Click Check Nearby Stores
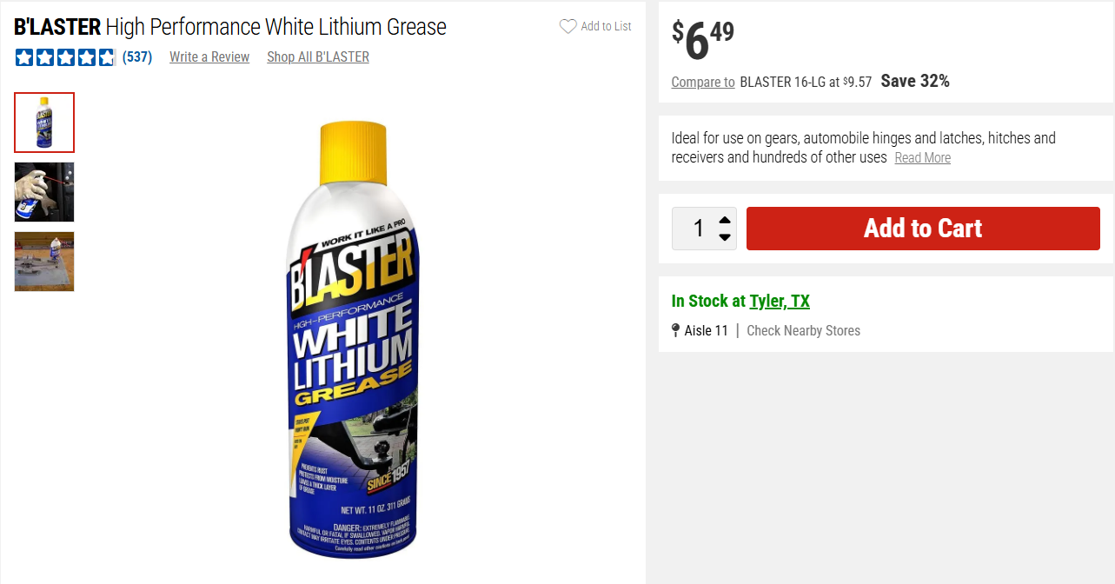1115x584 pixels. pyautogui.click(x=803, y=331)
